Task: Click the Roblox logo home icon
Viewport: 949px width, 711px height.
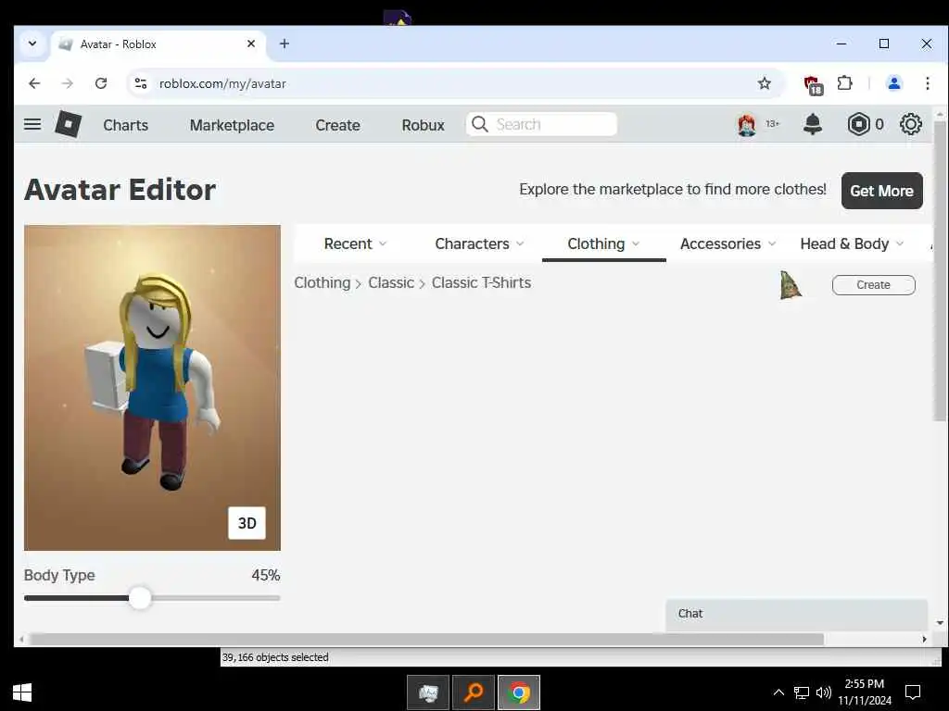Action: pos(69,125)
